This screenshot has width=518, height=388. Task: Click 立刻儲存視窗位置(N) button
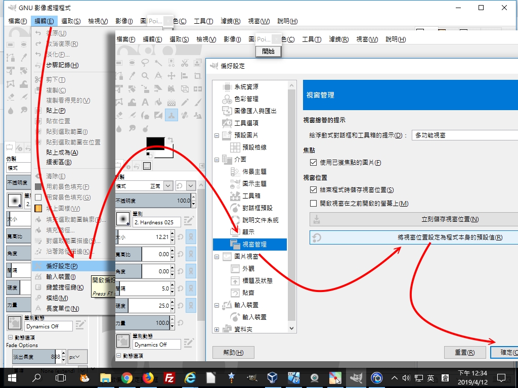(414, 219)
